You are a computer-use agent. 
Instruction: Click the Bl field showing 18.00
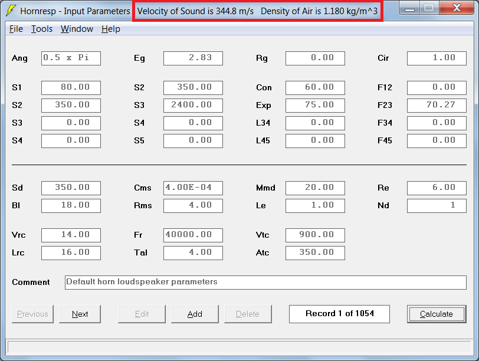(x=71, y=206)
